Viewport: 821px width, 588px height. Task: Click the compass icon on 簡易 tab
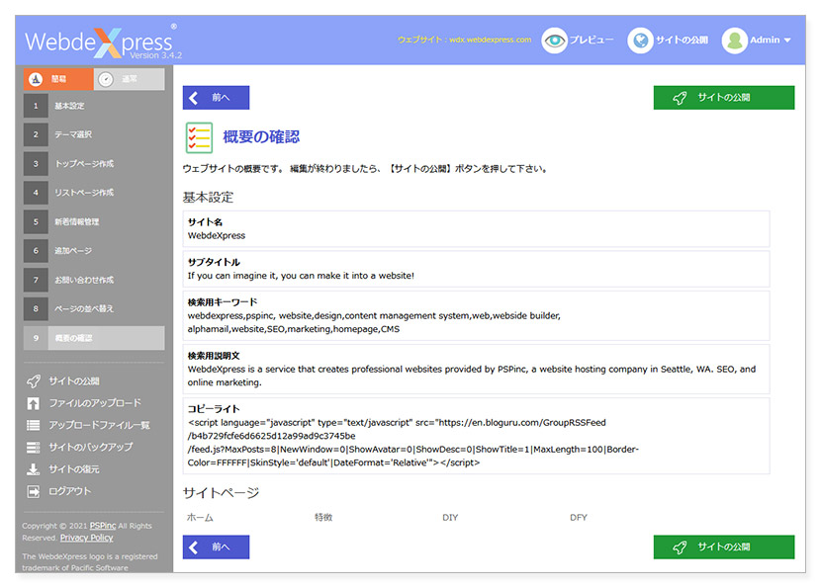pyautogui.click(x=36, y=79)
